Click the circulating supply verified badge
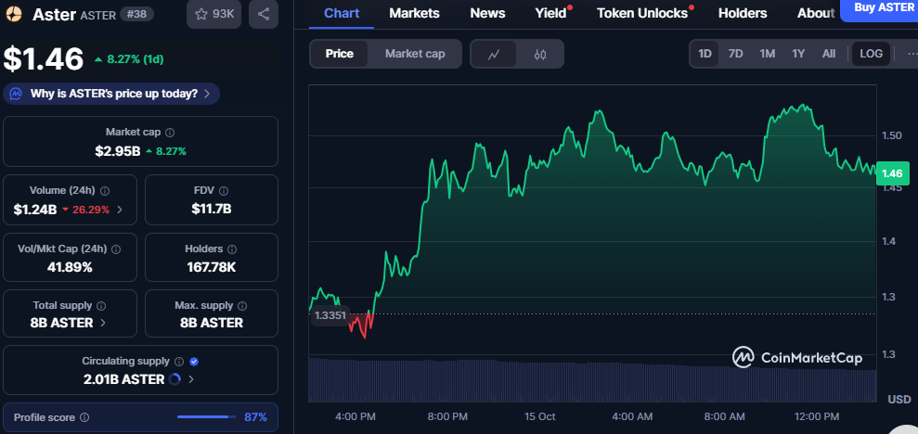The width and height of the screenshot is (918, 434). (194, 362)
